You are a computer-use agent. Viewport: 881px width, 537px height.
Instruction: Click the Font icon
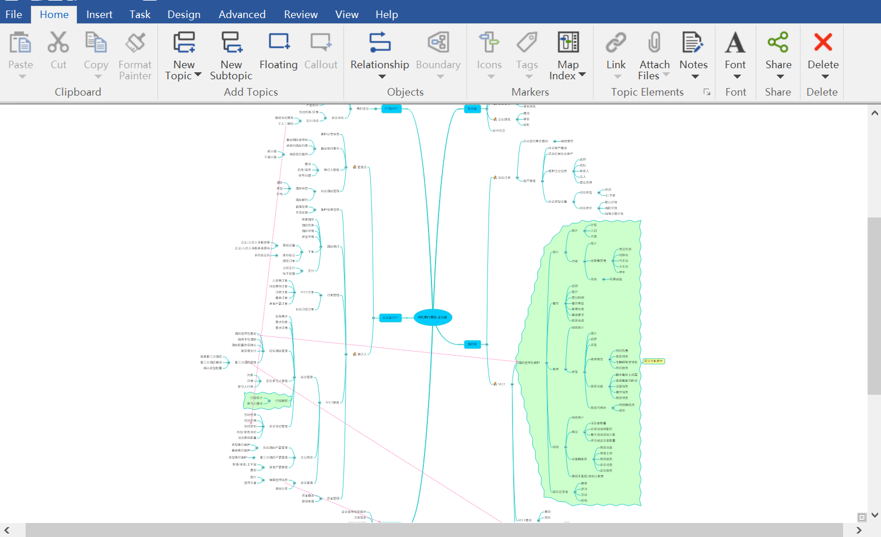click(735, 43)
